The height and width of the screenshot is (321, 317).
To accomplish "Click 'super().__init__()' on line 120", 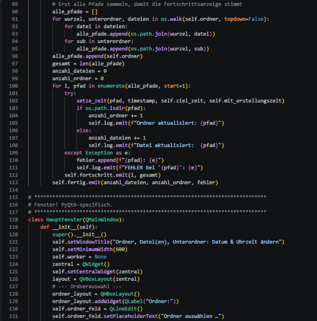I will 79,234.
